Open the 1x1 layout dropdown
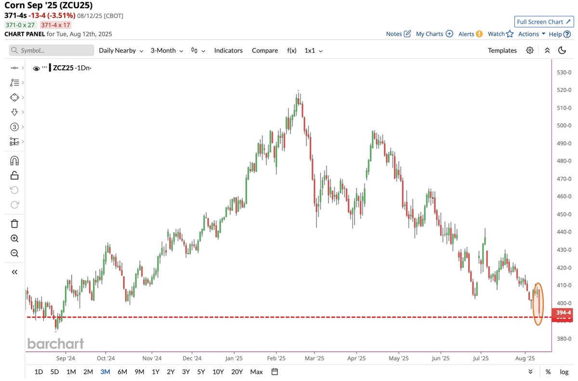578x381 pixels. click(x=313, y=50)
